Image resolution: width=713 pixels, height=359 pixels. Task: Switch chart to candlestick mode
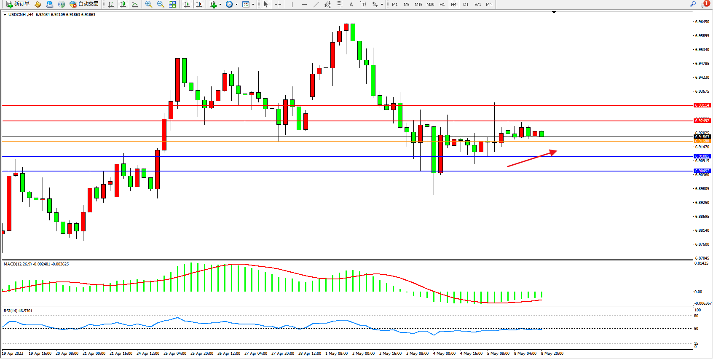(x=123, y=4)
